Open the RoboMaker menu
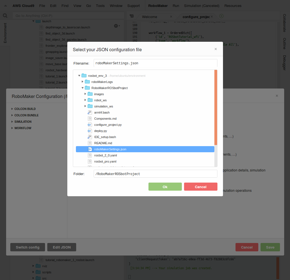Screen dimensions: 290x280 (158, 6)
